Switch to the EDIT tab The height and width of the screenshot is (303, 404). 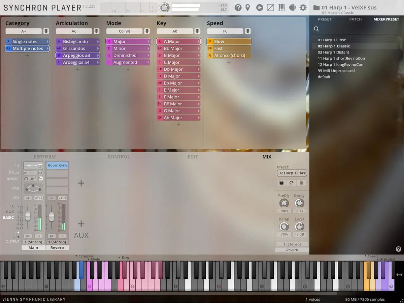click(x=192, y=157)
